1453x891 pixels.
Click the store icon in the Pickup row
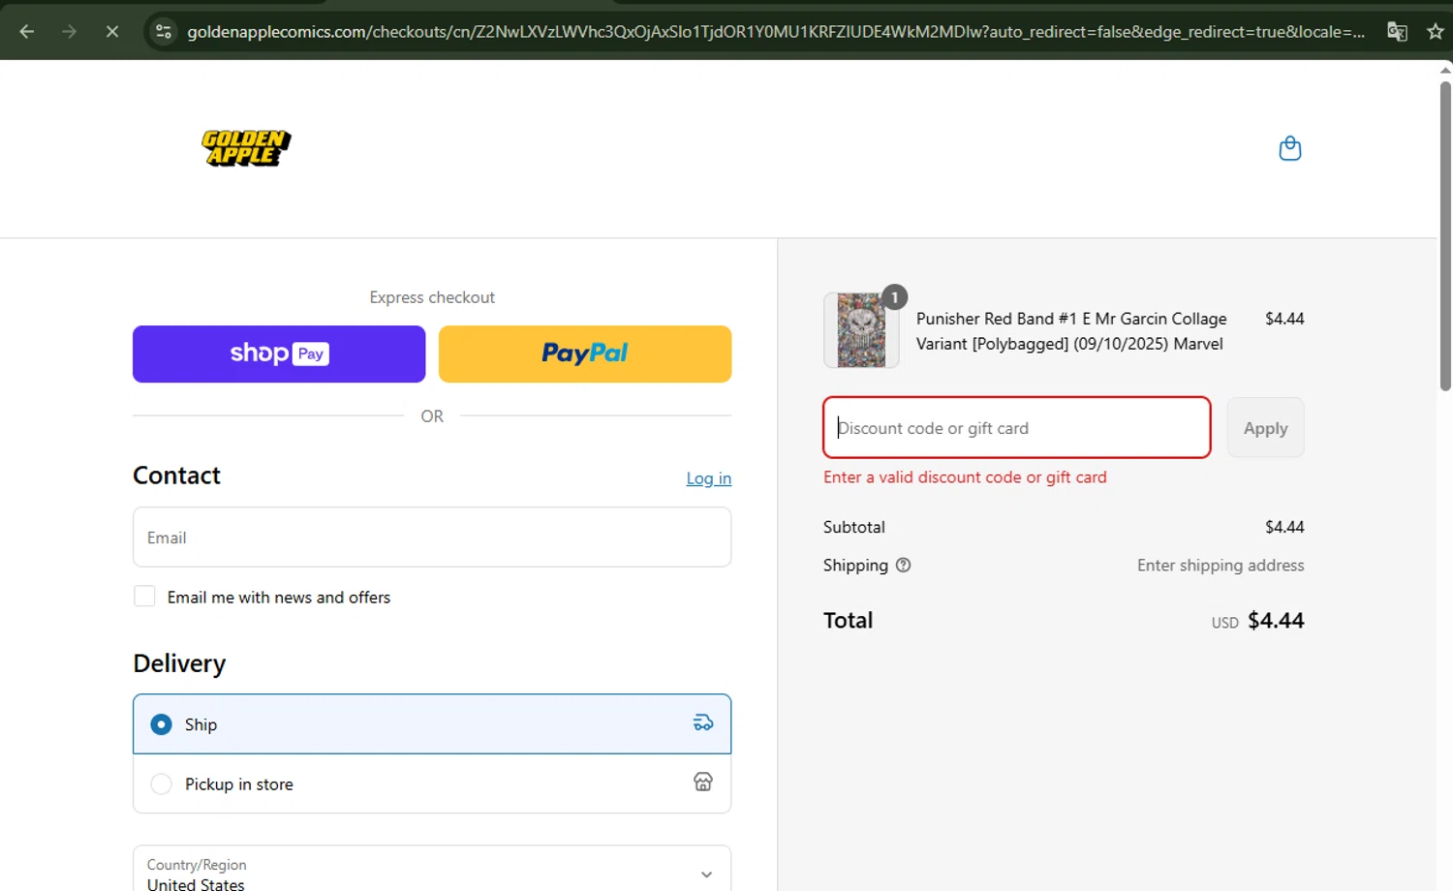pyautogui.click(x=703, y=782)
